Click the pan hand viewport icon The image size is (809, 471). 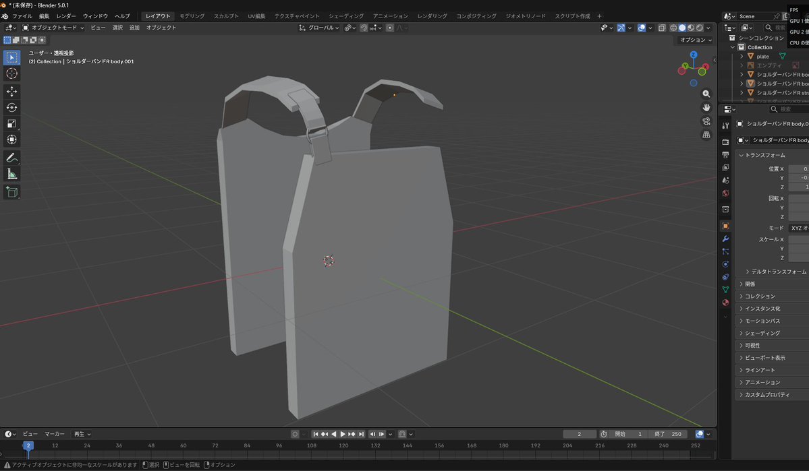706,107
